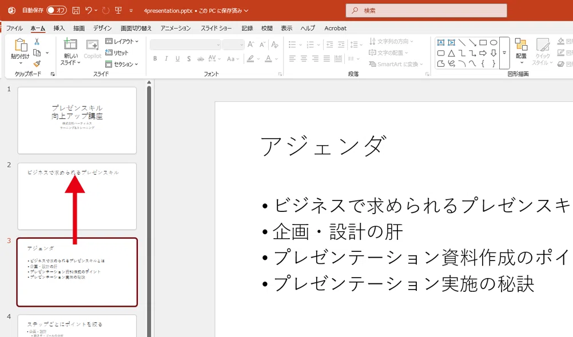Toggle the AutoSave switch (自動保存)
Screen dimensions: 573x337
coord(56,11)
